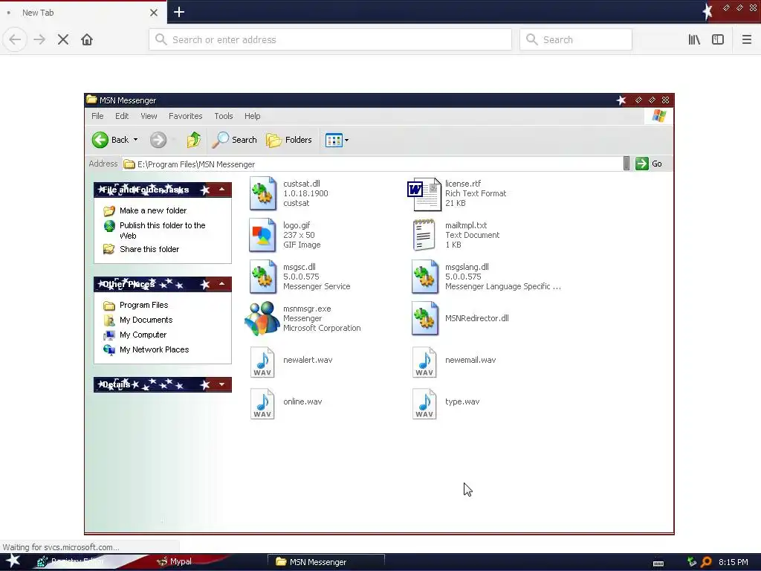Image resolution: width=761 pixels, height=571 pixels.
Task: Toggle the Folders pane button
Action: (289, 140)
